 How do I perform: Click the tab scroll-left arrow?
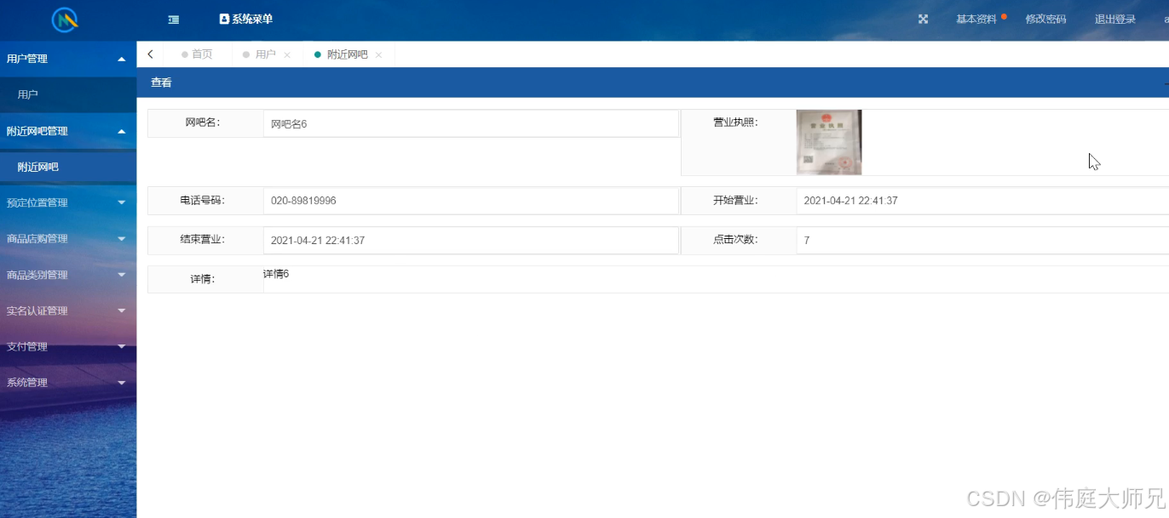pos(150,54)
